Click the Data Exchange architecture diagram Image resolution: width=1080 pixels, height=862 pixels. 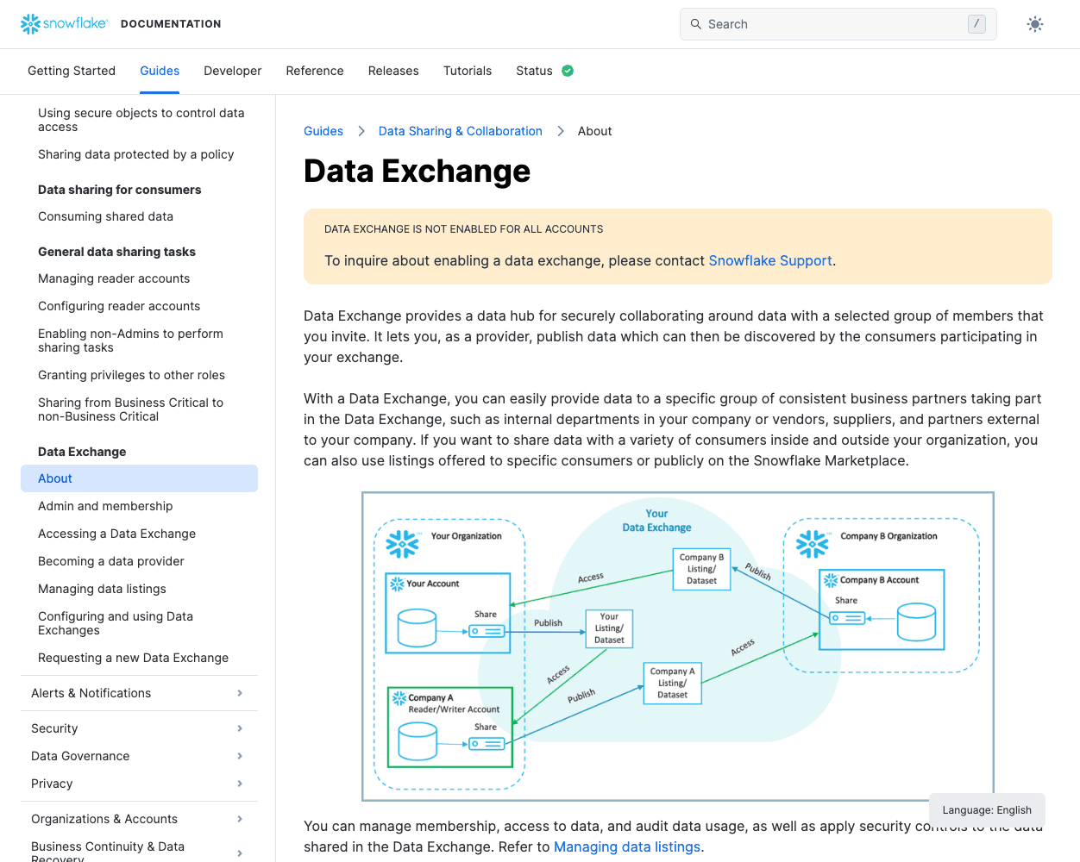tap(678, 646)
